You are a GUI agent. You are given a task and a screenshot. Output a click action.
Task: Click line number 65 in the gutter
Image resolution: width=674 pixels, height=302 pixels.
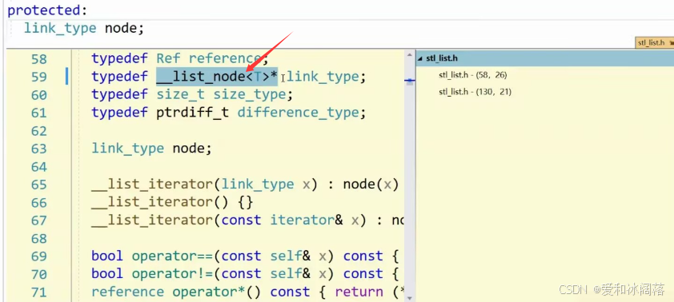tap(39, 185)
